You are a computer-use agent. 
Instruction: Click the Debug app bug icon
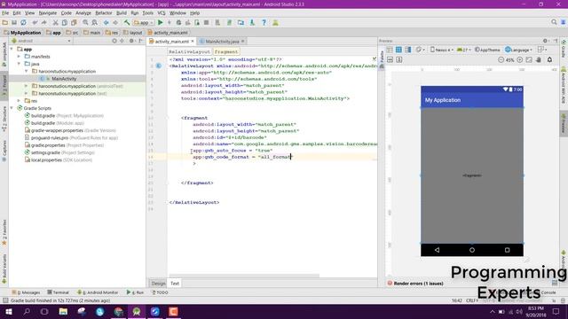pyautogui.click(x=178, y=22)
